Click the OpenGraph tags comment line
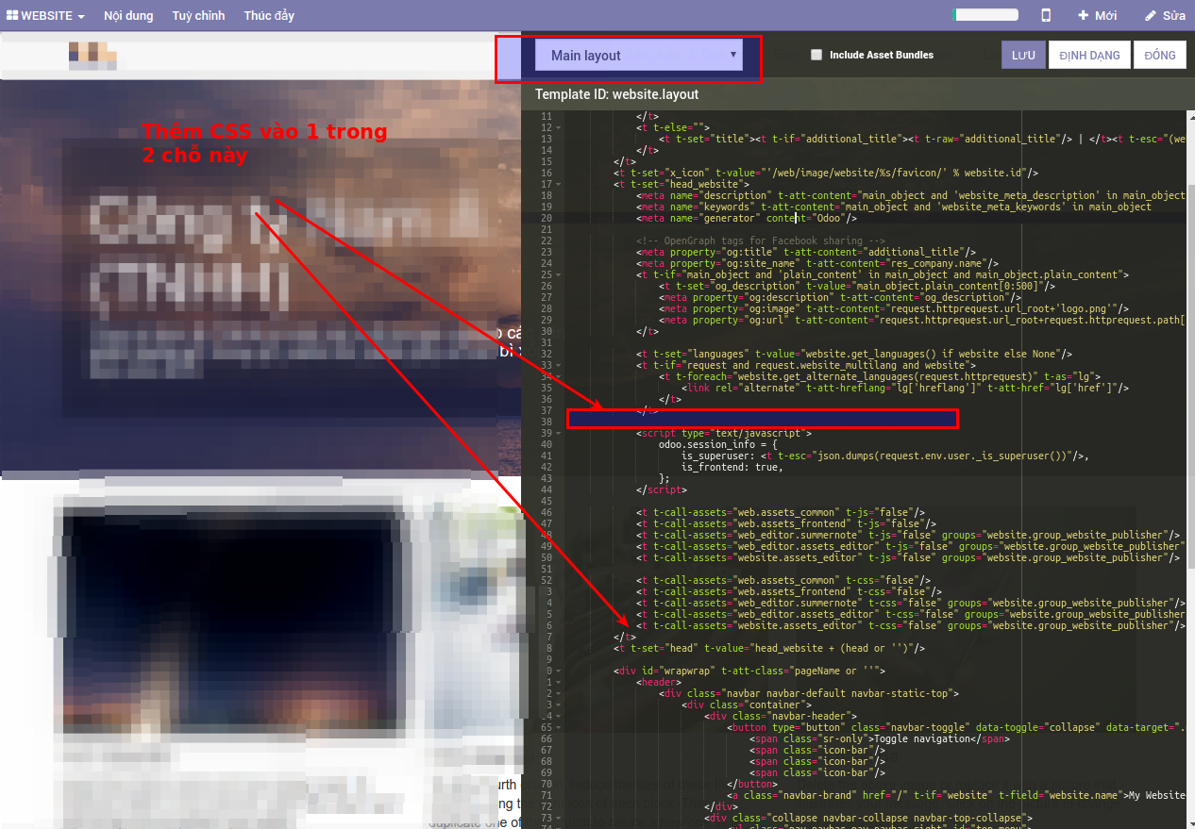 [761, 240]
